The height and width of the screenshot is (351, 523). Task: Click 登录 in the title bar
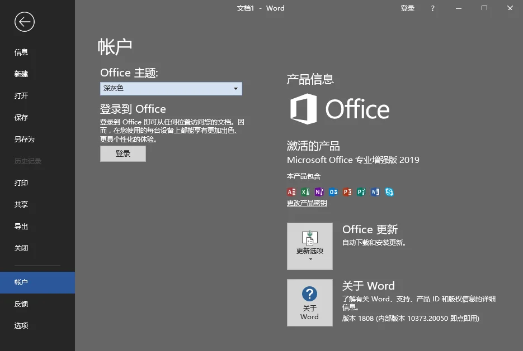coord(408,8)
